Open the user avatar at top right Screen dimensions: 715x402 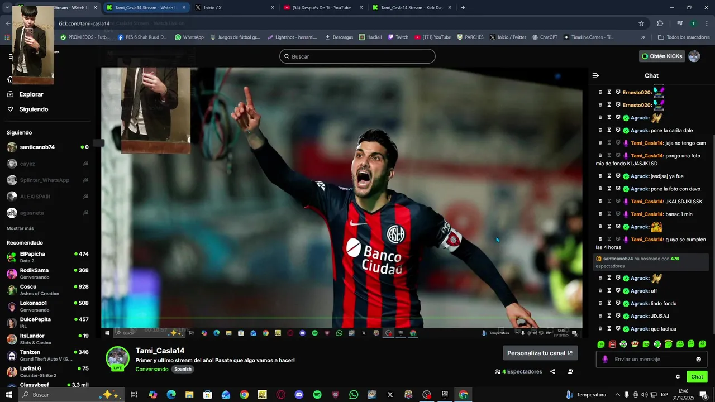click(694, 56)
